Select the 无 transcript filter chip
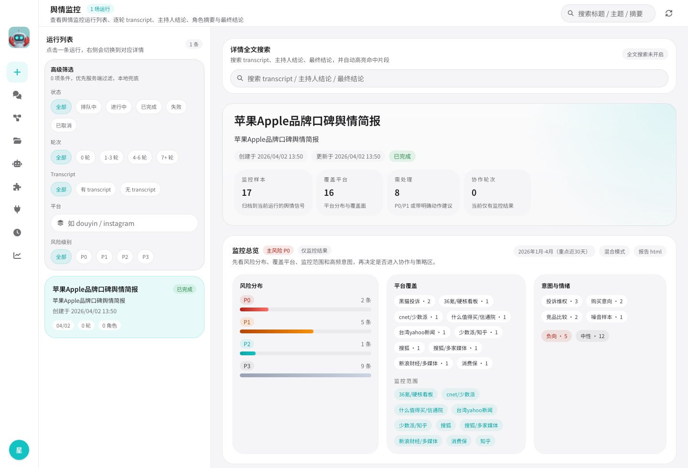688x468 pixels. (140, 190)
